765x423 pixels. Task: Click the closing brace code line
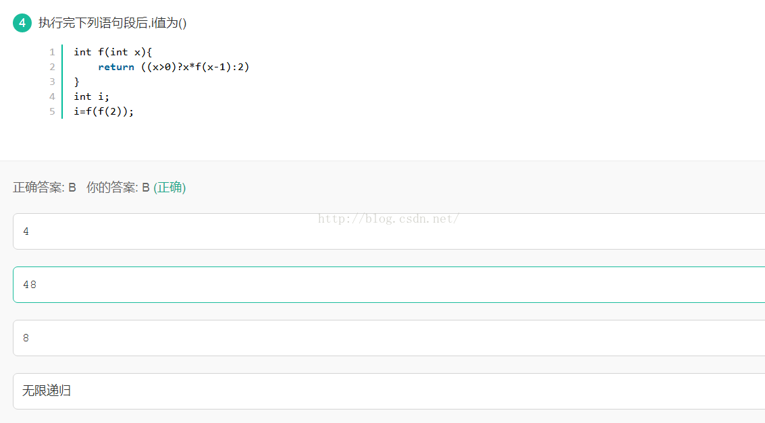(77, 82)
